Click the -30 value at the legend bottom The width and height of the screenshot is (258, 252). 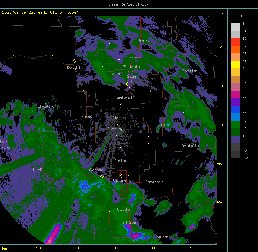pyautogui.click(x=245, y=158)
